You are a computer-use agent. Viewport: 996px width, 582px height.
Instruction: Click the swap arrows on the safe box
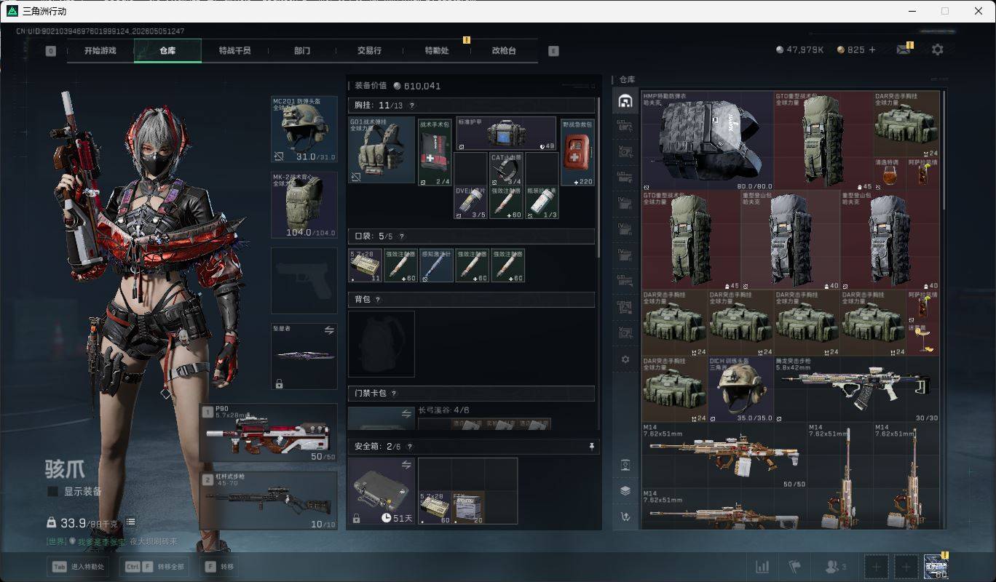point(406,464)
